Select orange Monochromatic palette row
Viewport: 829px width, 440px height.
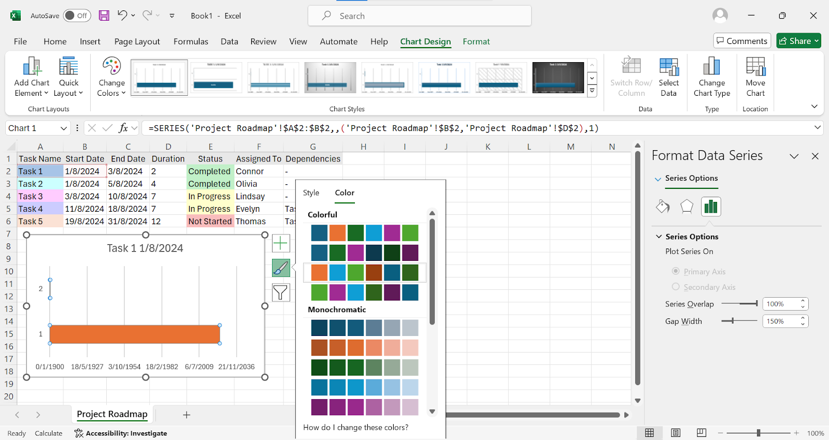[x=364, y=348]
